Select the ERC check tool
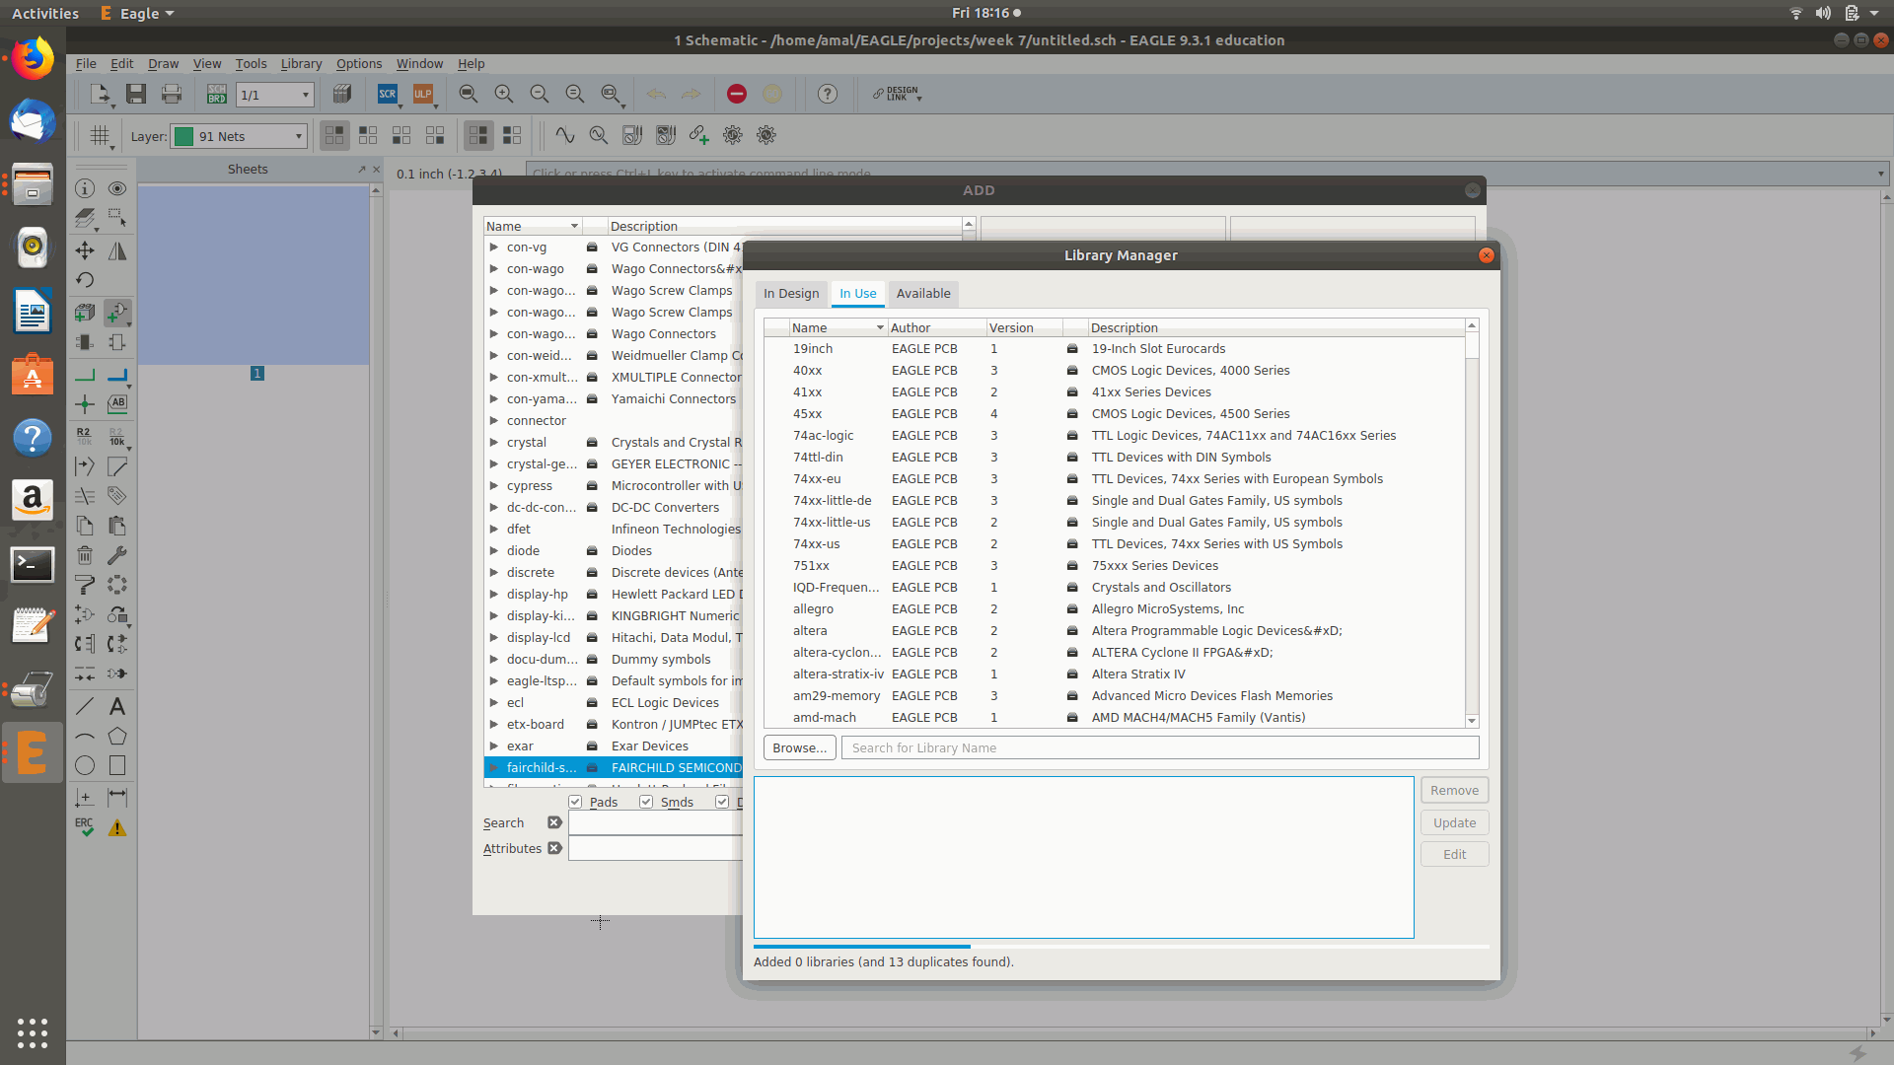Image resolution: width=1894 pixels, height=1065 pixels. (85, 827)
